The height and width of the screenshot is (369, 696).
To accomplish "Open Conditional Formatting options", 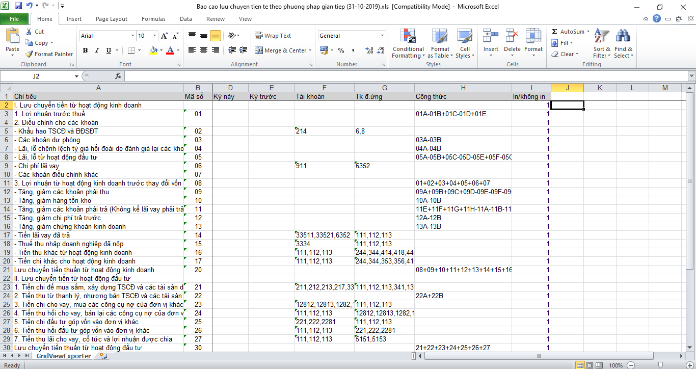I will click(408, 44).
